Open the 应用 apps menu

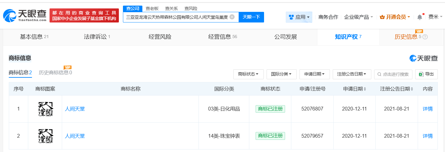(299, 17)
